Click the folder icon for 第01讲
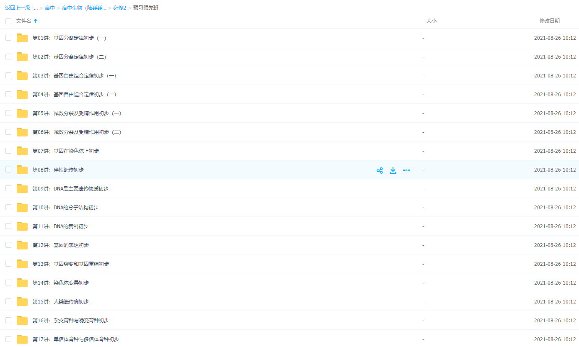This screenshot has width=579, height=347. tap(22, 38)
